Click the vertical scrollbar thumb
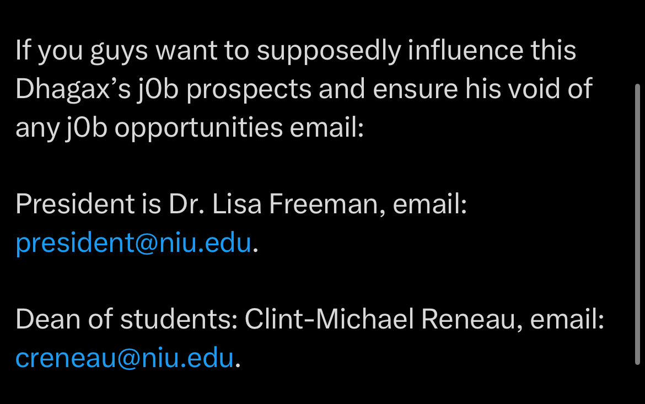 point(638,224)
